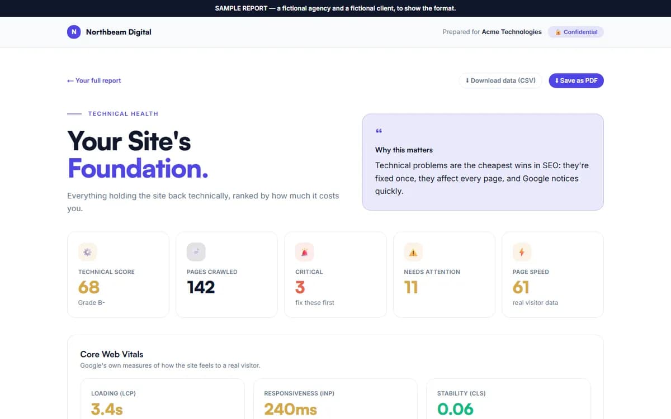Click the Loading (LCP) 3.4s value

coord(107,409)
